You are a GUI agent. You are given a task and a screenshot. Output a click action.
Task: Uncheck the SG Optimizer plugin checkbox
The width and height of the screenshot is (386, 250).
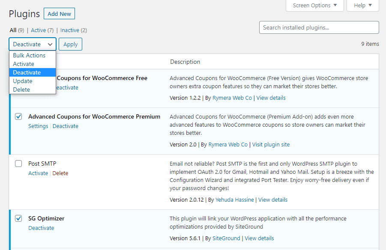click(x=18, y=218)
